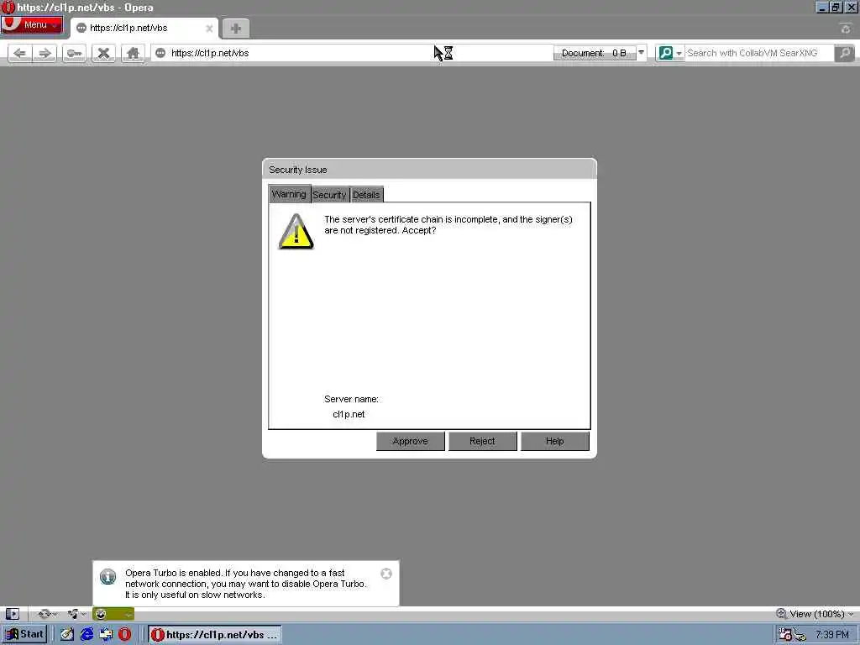Open the password wand key icon
The height and width of the screenshot is (645, 860).
click(74, 53)
